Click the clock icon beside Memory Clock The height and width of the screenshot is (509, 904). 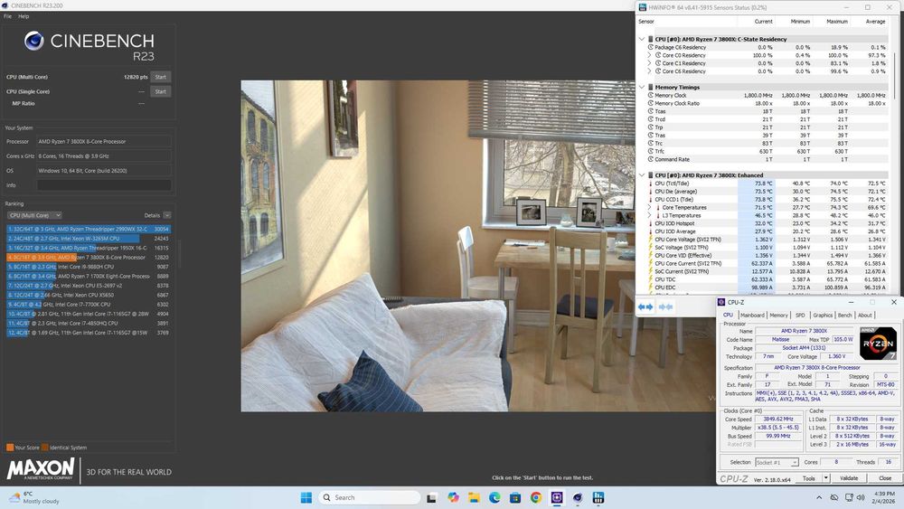pos(650,95)
